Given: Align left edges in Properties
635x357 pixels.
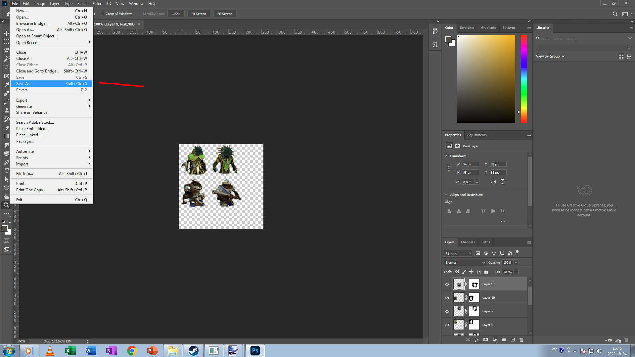Looking at the screenshot, I should click(449, 211).
